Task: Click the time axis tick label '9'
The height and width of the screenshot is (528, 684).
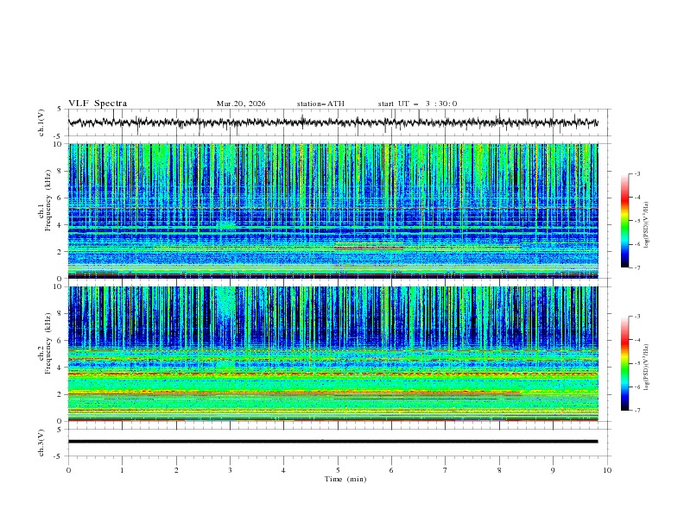Action: (x=553, y=470)
